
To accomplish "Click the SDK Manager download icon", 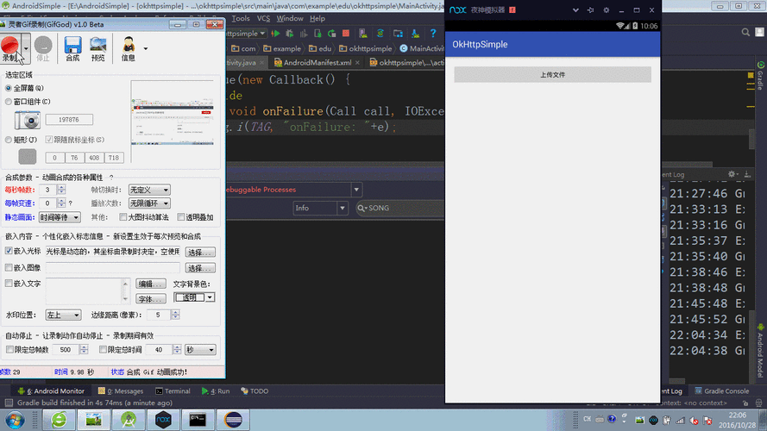I will (415, 34).
